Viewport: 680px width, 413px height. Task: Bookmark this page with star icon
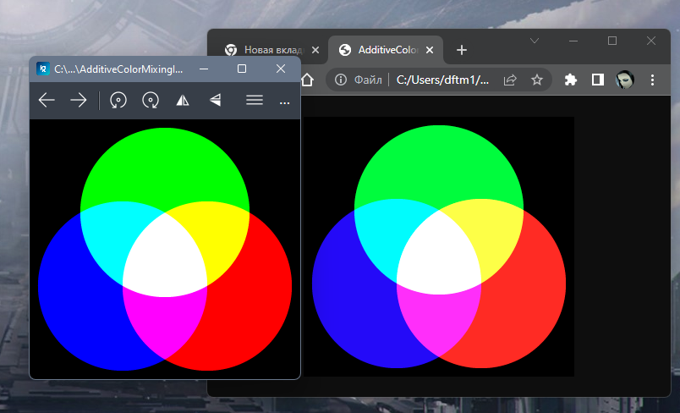pos(536,80)
